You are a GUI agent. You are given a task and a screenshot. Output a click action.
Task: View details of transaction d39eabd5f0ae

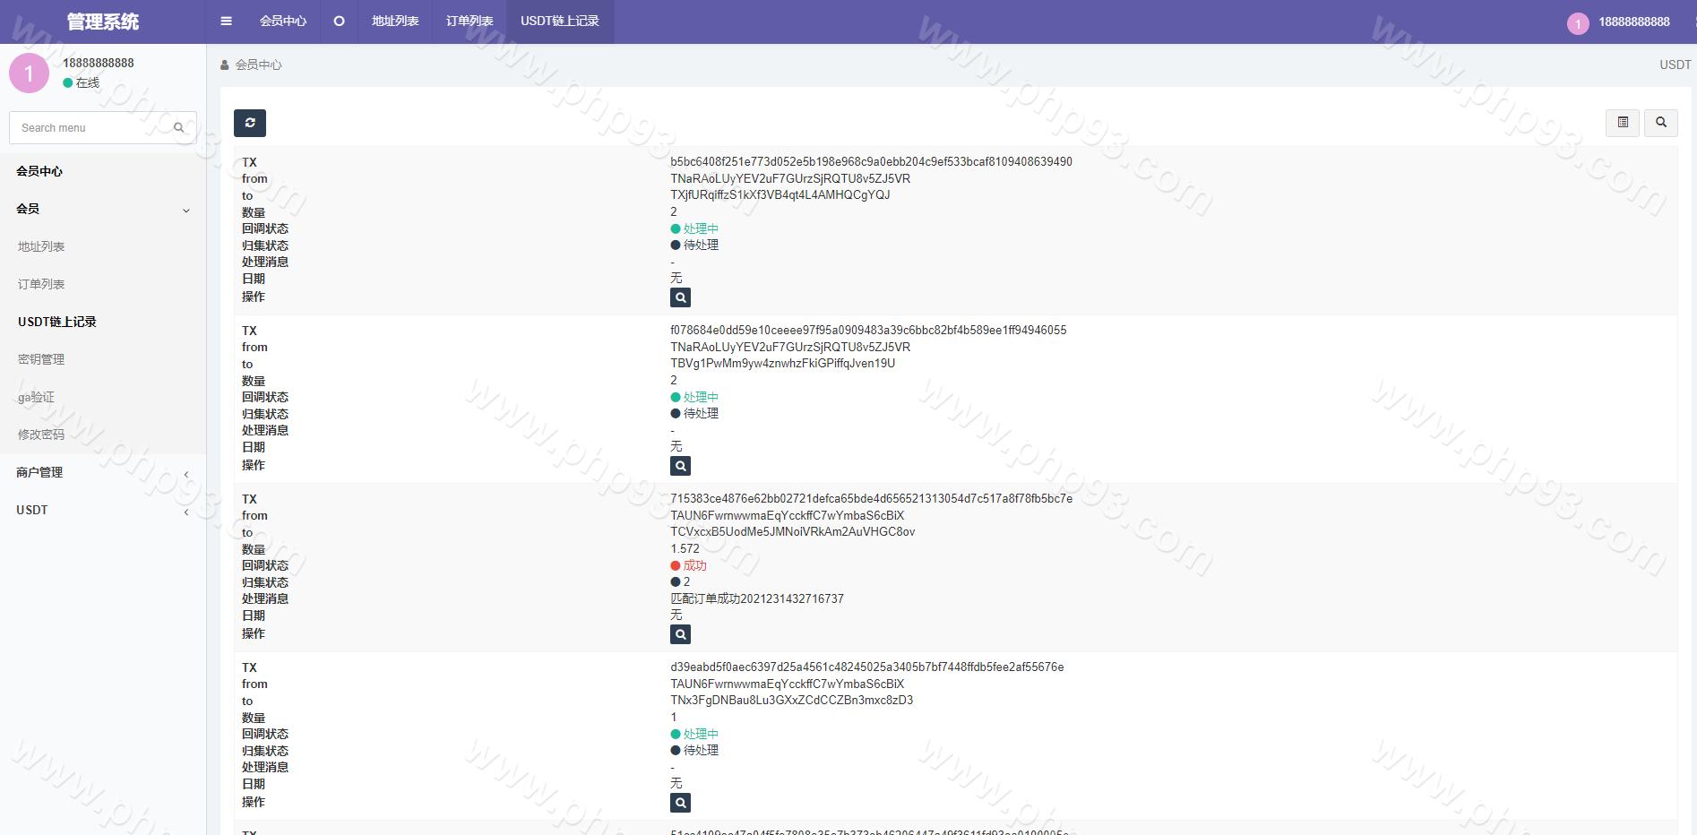point(680,803)
